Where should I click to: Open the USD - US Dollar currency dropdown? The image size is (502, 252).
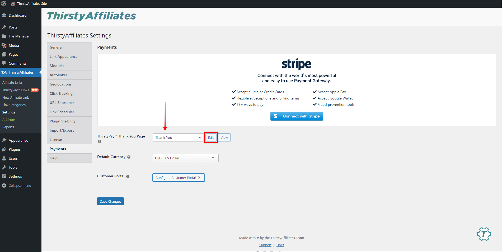point(186,158)
